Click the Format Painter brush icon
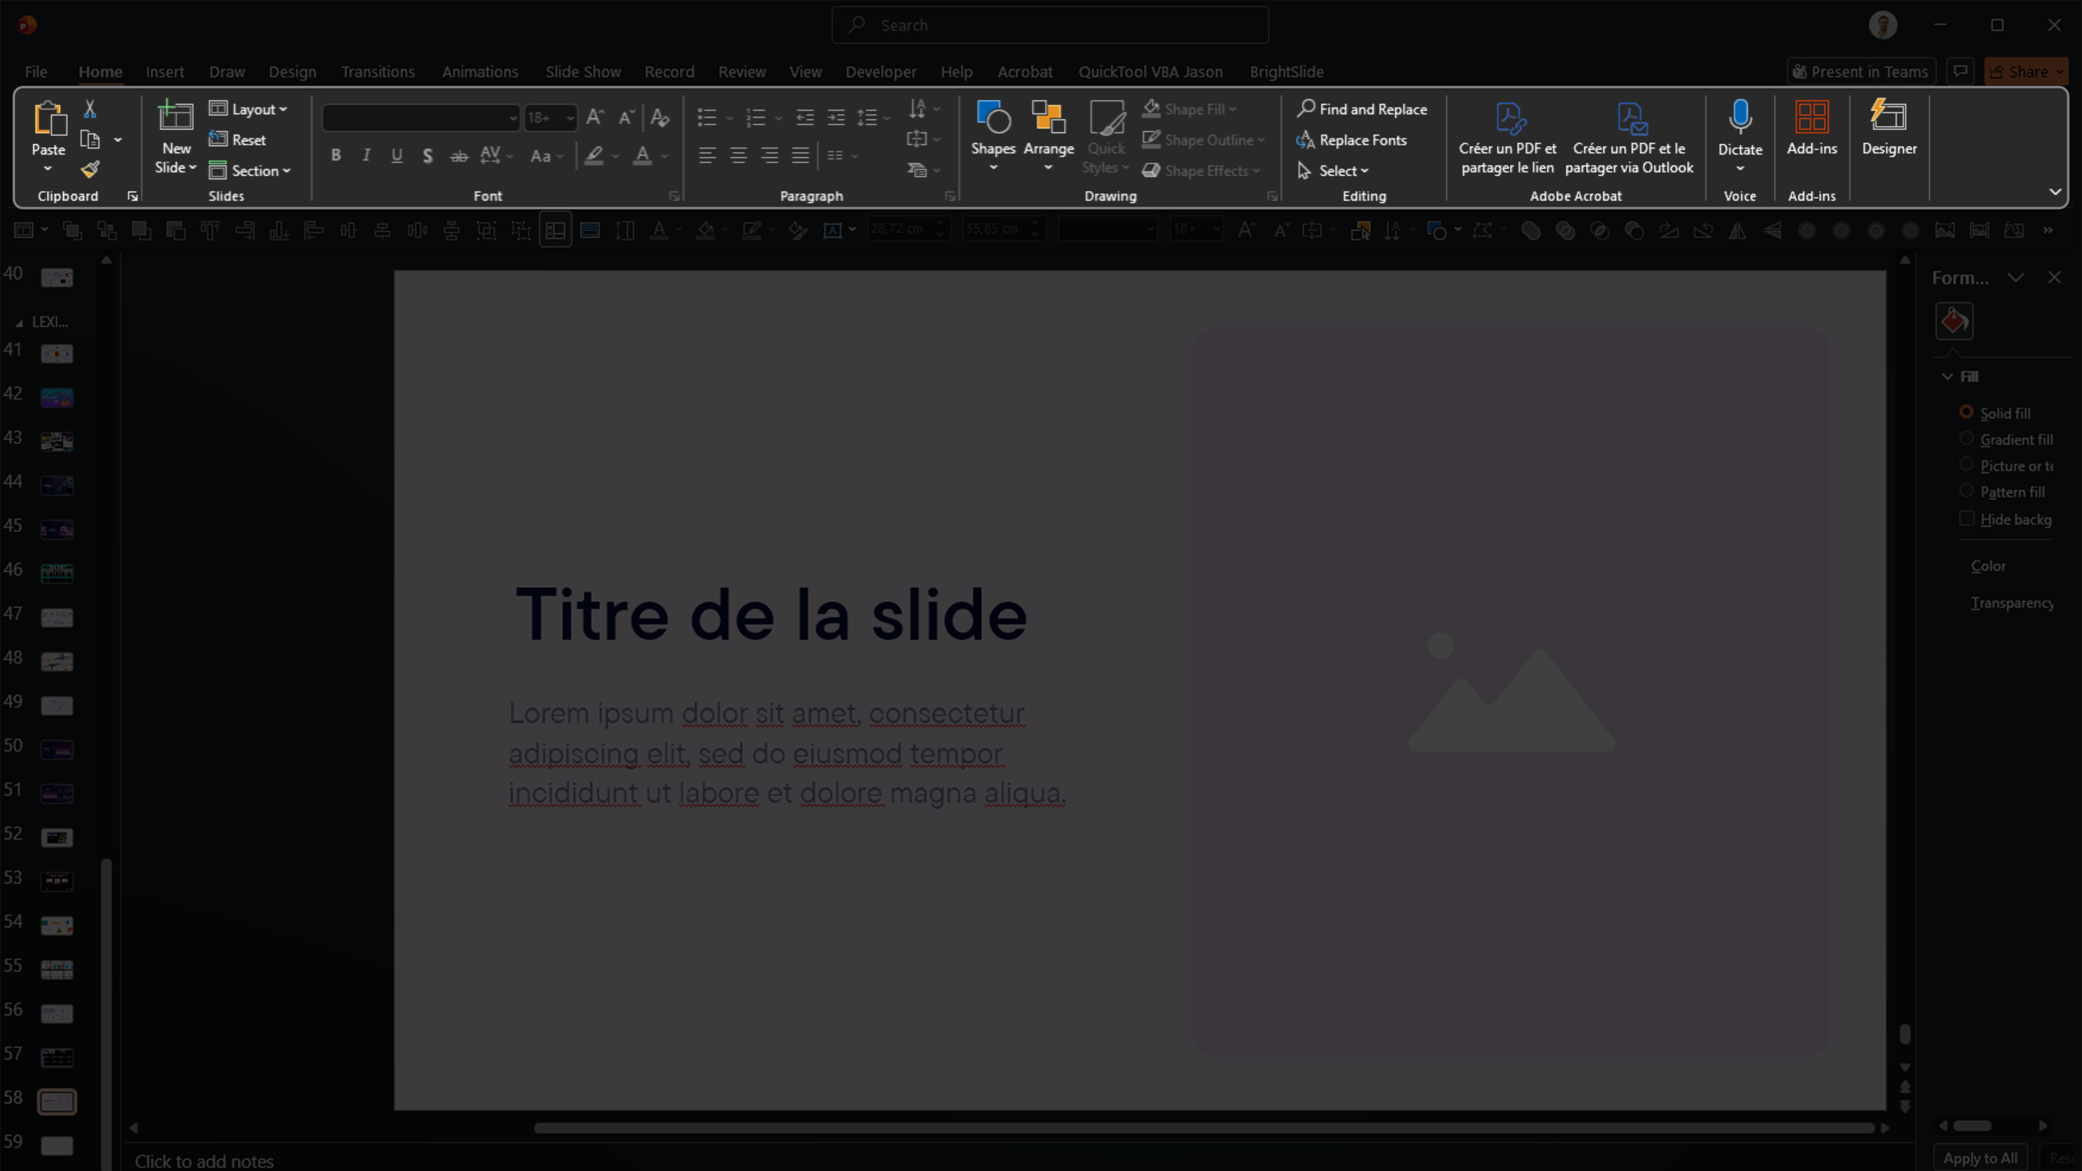This screenshot has height=1171, width=2082. [x=90, y=170]
